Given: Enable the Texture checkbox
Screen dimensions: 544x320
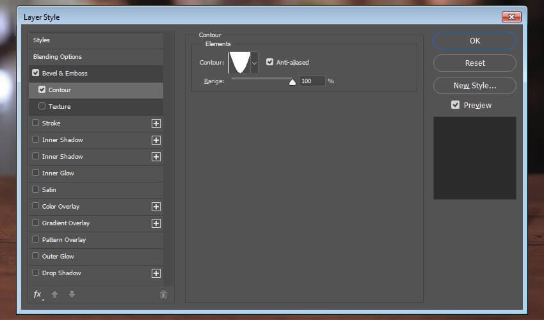Looking at the screenshot, I should (x=42, y=106).
